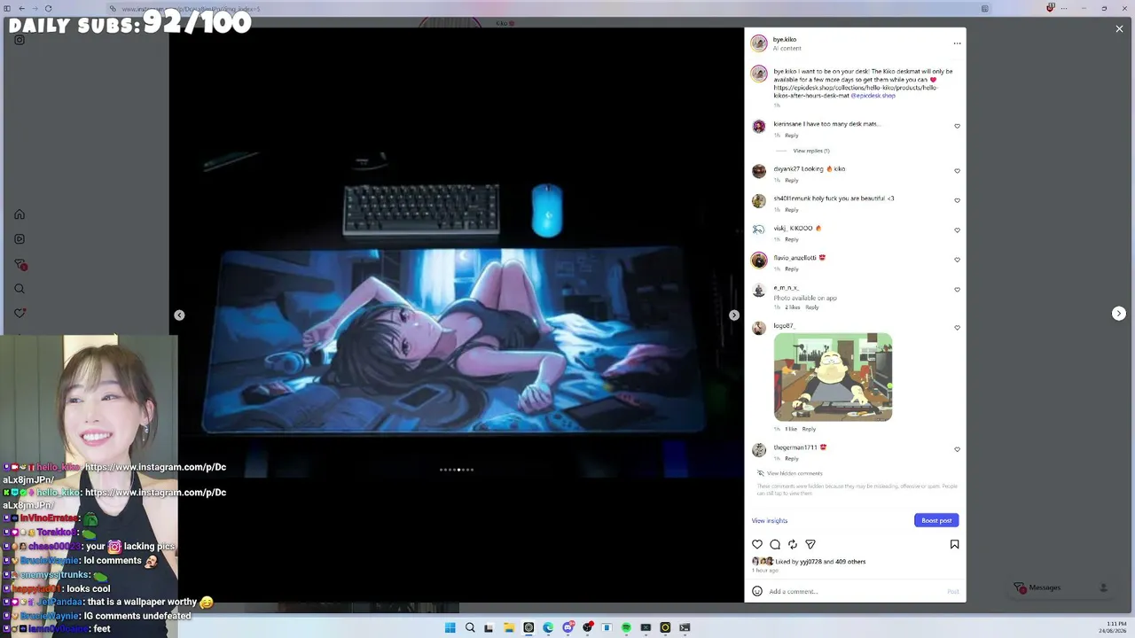The image size is (1135, 638).
Task: Reply to kierinsane's comment
Action: click(x=792, y=136)
